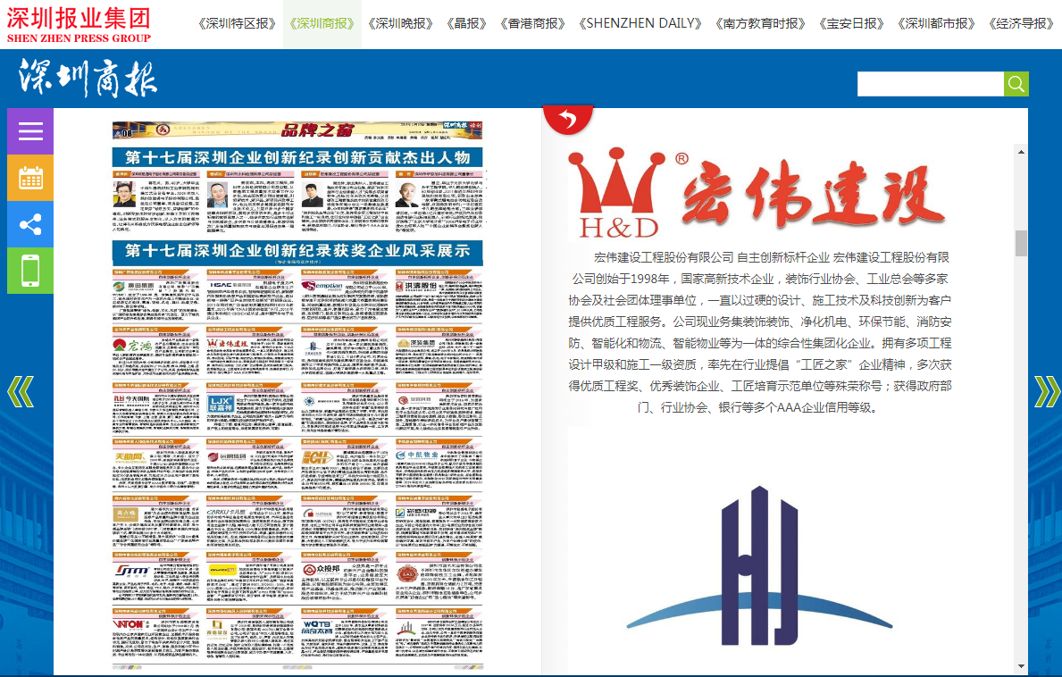The image size is (1062, 677).
Task: Click headline 第十七届深圳企业创新纪录获奖企业风采展示
Action: (x=297, y=251)
